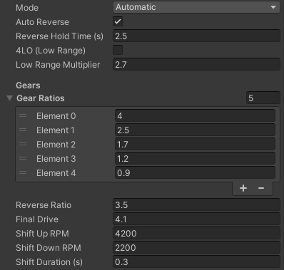This screenshot has height=270, width=284.
Task: Collapse the Gear Ratios foldout triangle
Action: click(9, 98)
